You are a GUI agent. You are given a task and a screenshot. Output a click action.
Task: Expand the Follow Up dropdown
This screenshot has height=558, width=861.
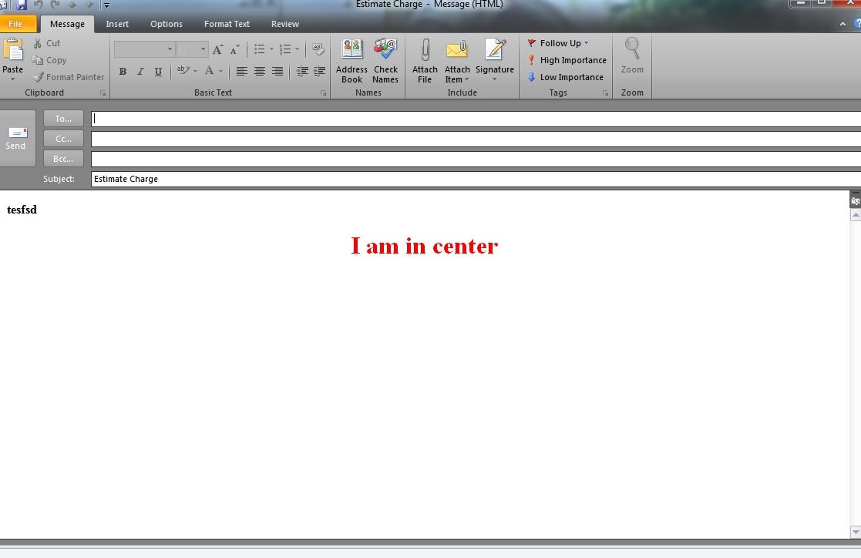pyautogui.click(x=586, y=43)
